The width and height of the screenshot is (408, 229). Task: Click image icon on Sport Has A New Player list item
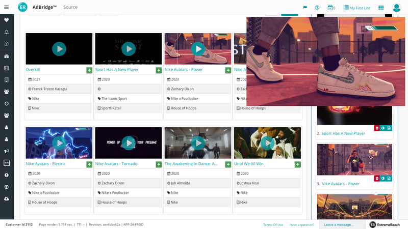point(389,128)
